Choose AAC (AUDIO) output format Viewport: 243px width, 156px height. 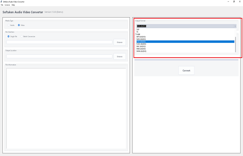point(185,46)
